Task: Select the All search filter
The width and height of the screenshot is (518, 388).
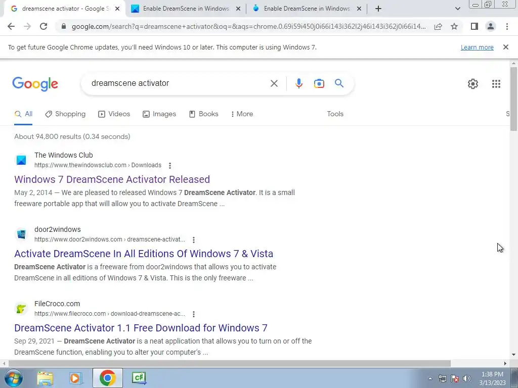Action: (x=23, y=114)
